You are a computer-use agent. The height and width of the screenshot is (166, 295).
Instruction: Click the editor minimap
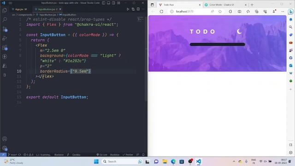141,19
